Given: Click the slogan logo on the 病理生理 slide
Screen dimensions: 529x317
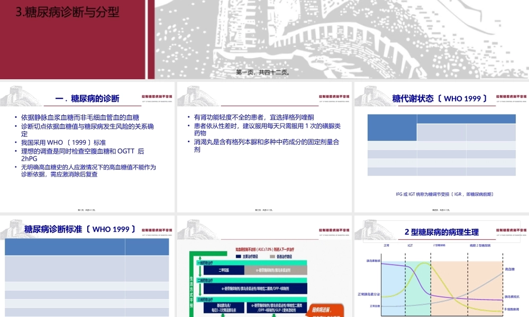Looking at the screenshot, I should 510,231.
